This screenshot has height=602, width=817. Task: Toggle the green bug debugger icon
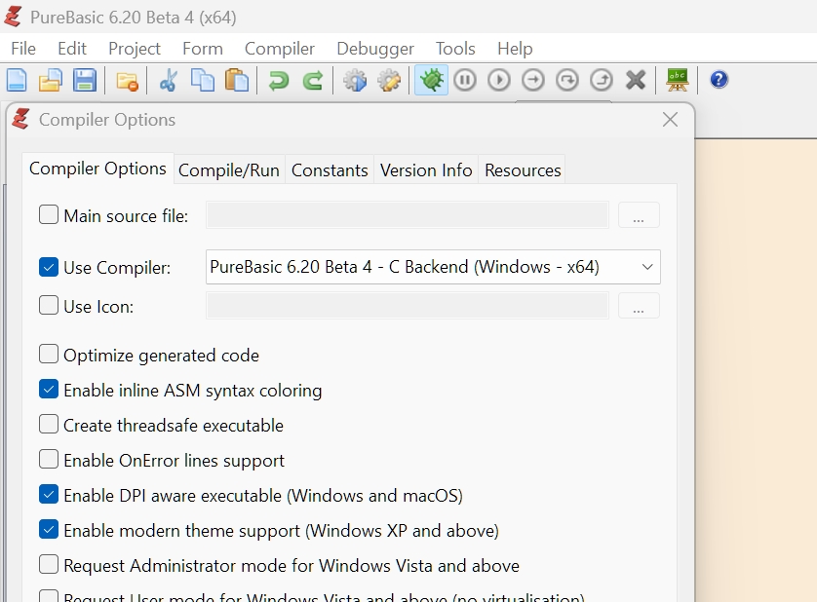click(431, 80)
